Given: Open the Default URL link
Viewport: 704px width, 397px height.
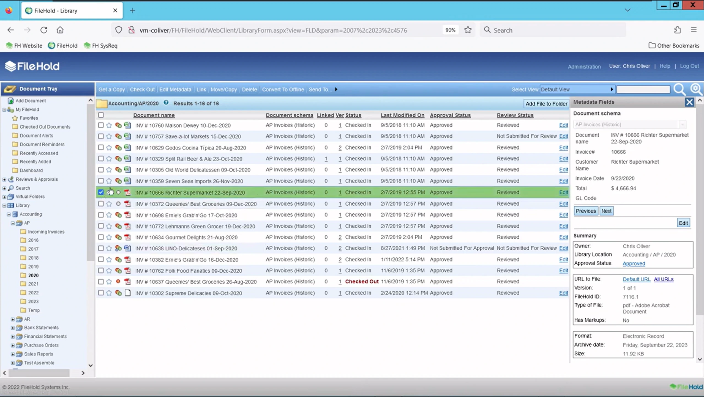Looking at the screenshot, I should coord(637,279).
